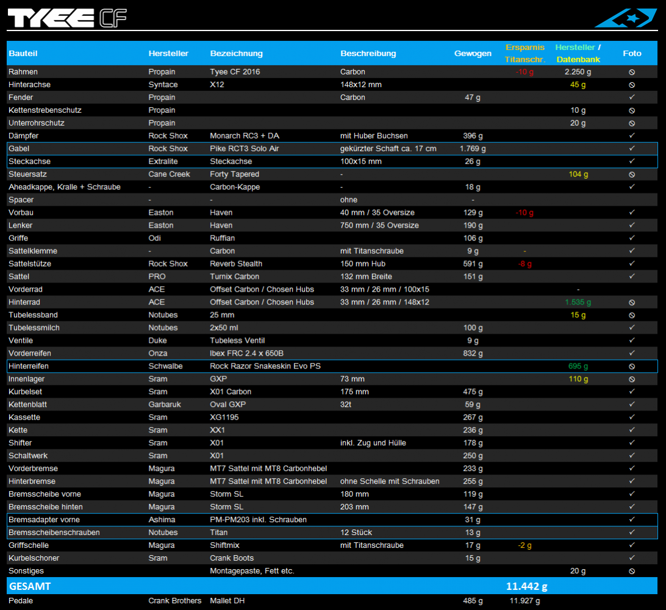Screen dimensions: 666x610
Task: Click the no-photo icon in the Sonstiges row
Action: (632, 572)
